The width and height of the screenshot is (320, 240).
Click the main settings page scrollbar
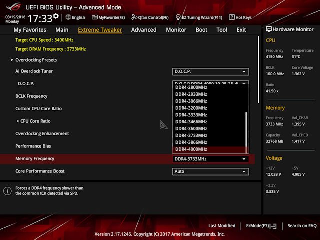click(259, 70)
